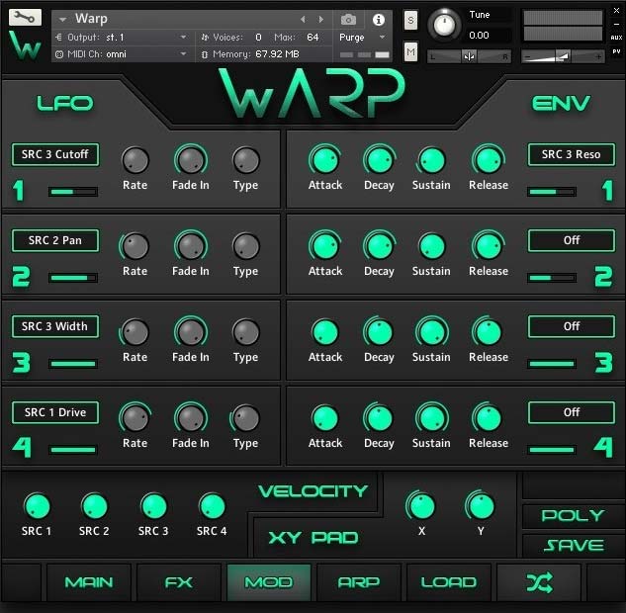The width and height of the screenshot is (626, 613).
Task: Click velocity SRC 3 knob
Action: point(154,506)
